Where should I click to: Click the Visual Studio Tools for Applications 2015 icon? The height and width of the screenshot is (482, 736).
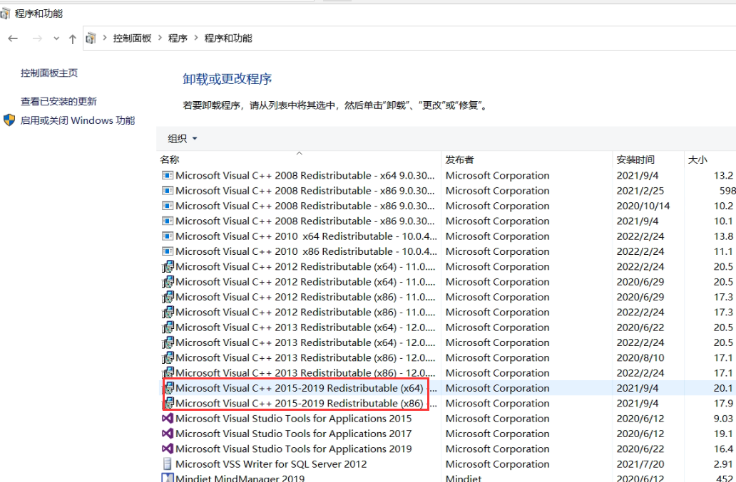[168, 419]
